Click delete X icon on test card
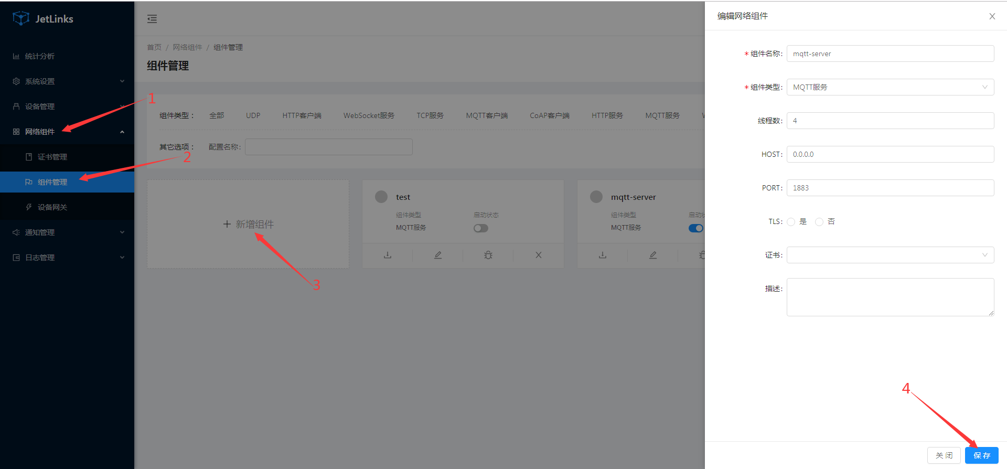The width and height of the screenshot is (1007, 469). [539, 255]
